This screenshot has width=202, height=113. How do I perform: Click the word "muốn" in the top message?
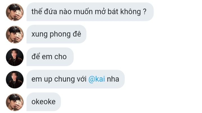(83, 12)
